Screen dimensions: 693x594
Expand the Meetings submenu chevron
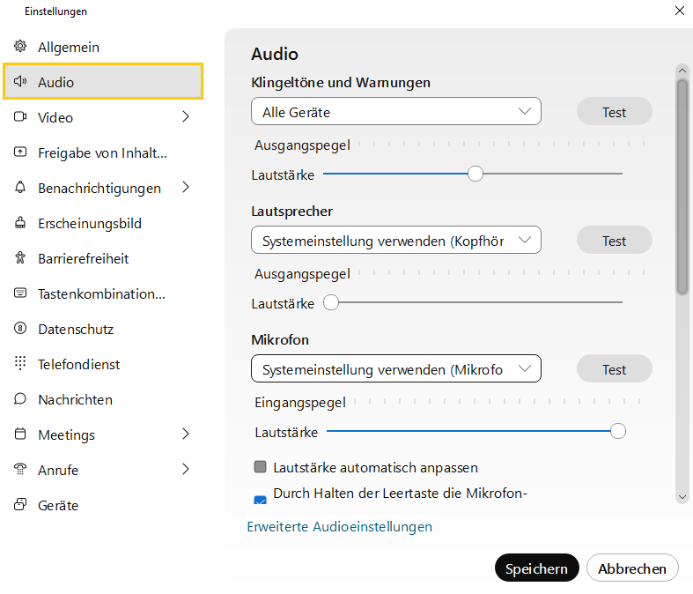[x=185, y=434]
